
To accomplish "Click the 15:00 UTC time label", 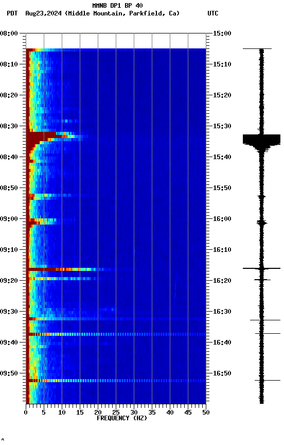I will click(222, 33).
